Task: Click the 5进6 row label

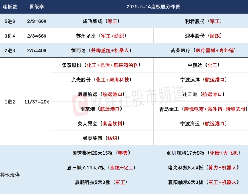Action: [10, 21]
